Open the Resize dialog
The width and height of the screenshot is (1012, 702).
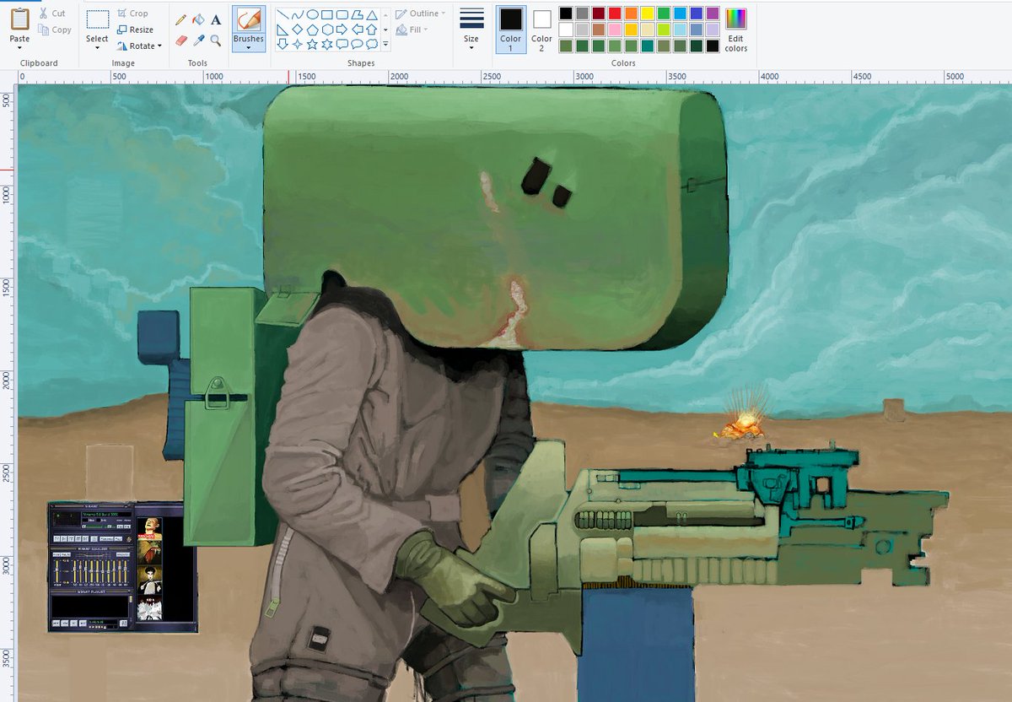click(x=135, y=30)
